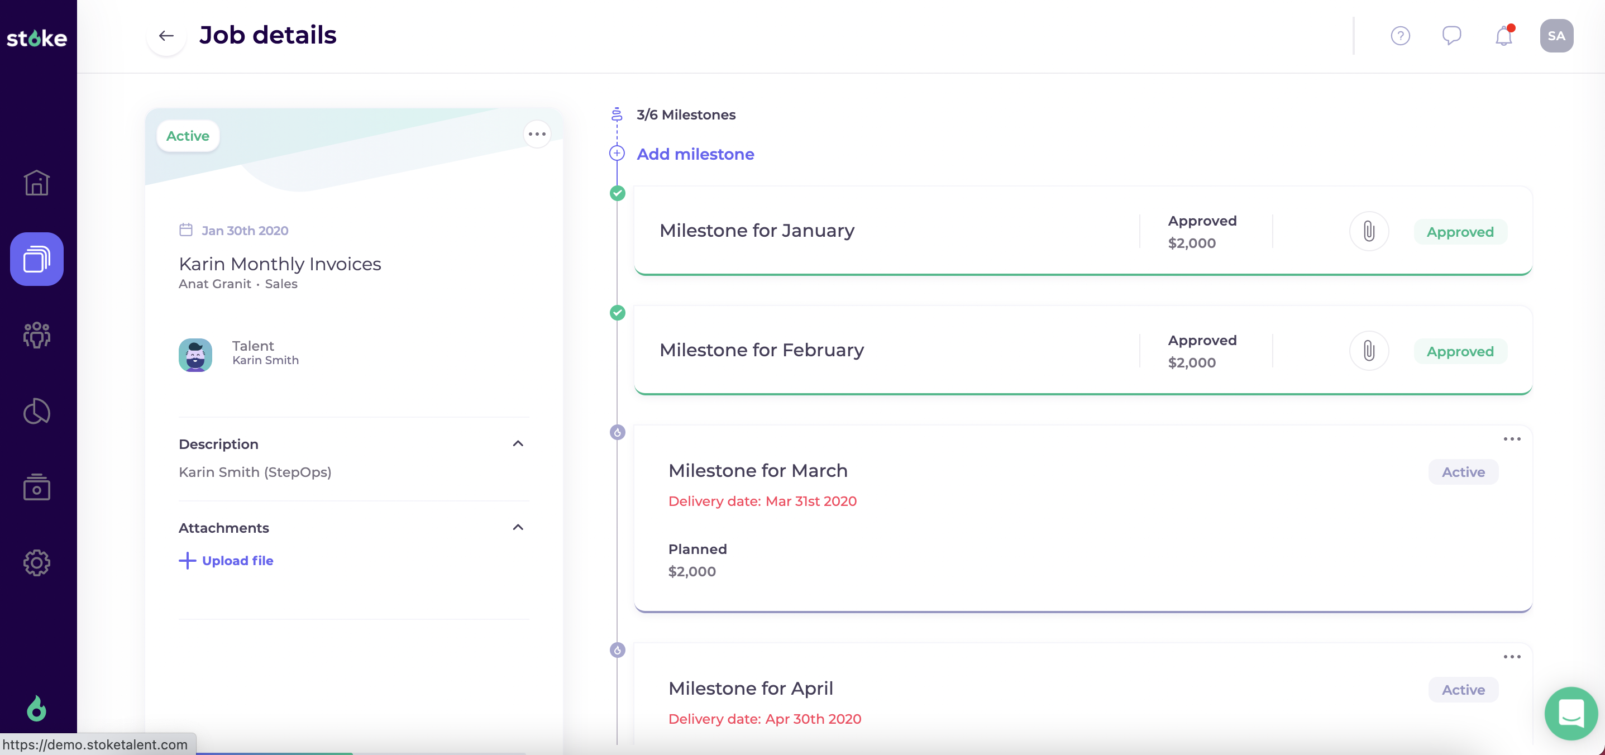Open the April milestone options menu
Viewport: 1605px width, 755px height.
[1512, 657]
